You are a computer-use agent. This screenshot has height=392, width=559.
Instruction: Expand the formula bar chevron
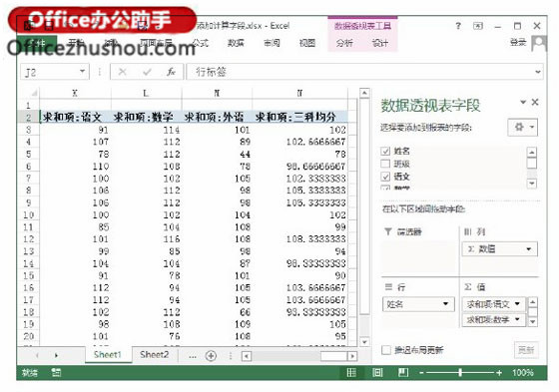[537, 72]
